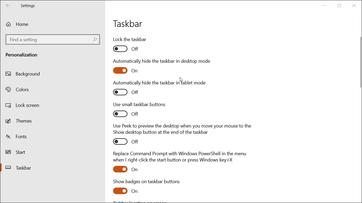Click the Background picture icon
This screenshot has width=362, height=203.
coord(8,74)
